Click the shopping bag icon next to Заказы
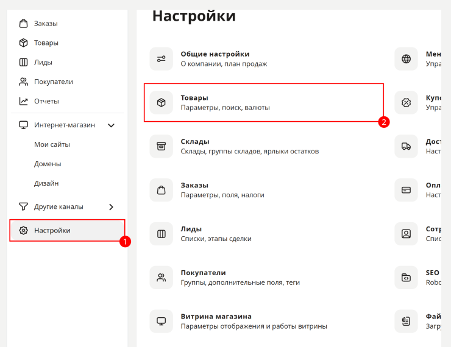This screenshot has height=347, width=451. click(x=24, y=23)
